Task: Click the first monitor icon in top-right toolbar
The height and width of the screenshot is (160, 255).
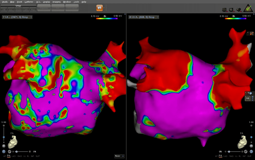Action: (x=225, y=10)
